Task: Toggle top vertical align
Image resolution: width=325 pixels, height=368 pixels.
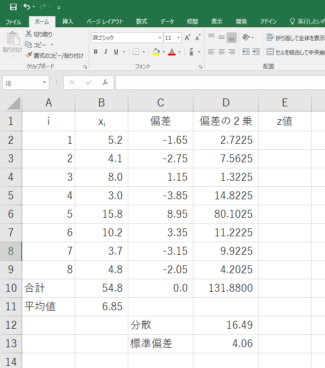Action: 211,37
